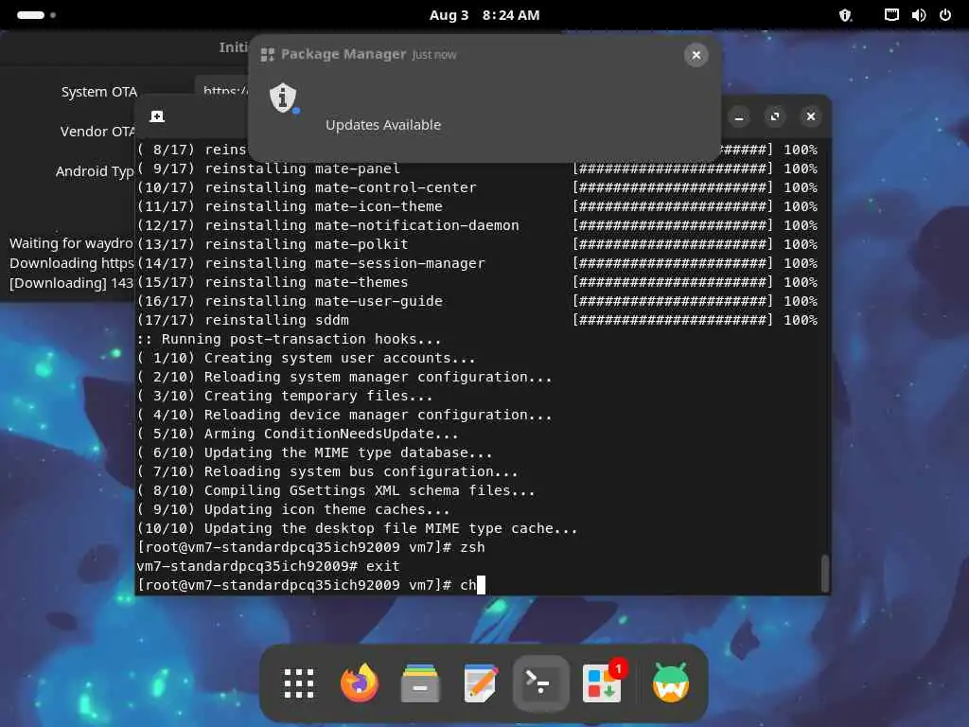Launch Waydroid from the dock

tap(671, 683)
